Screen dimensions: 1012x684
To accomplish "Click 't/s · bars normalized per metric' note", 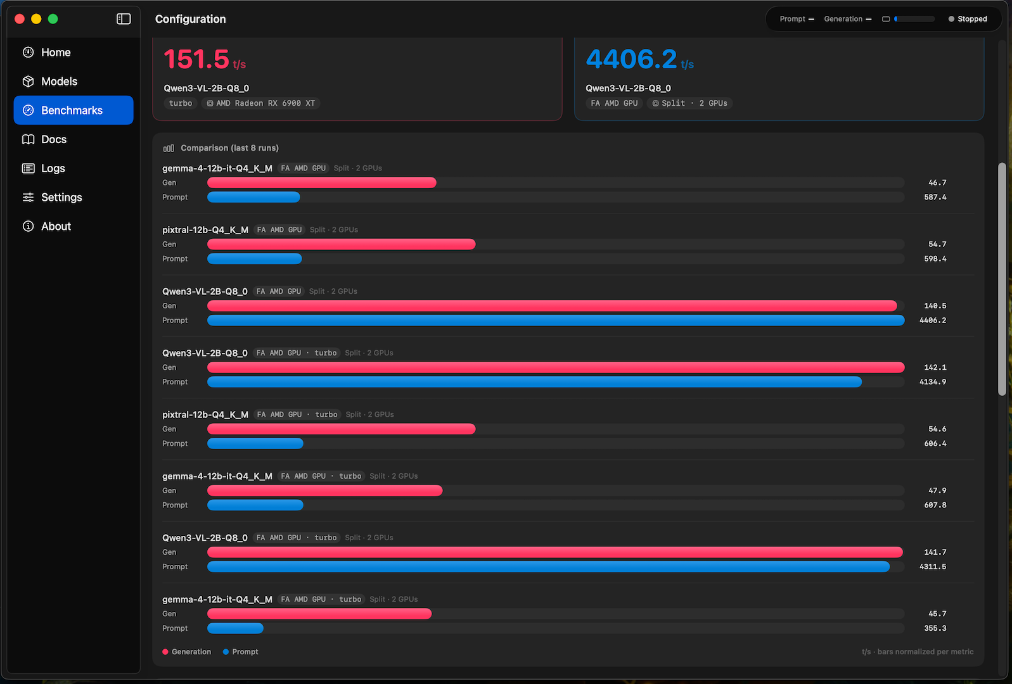I will click(918, 652).
